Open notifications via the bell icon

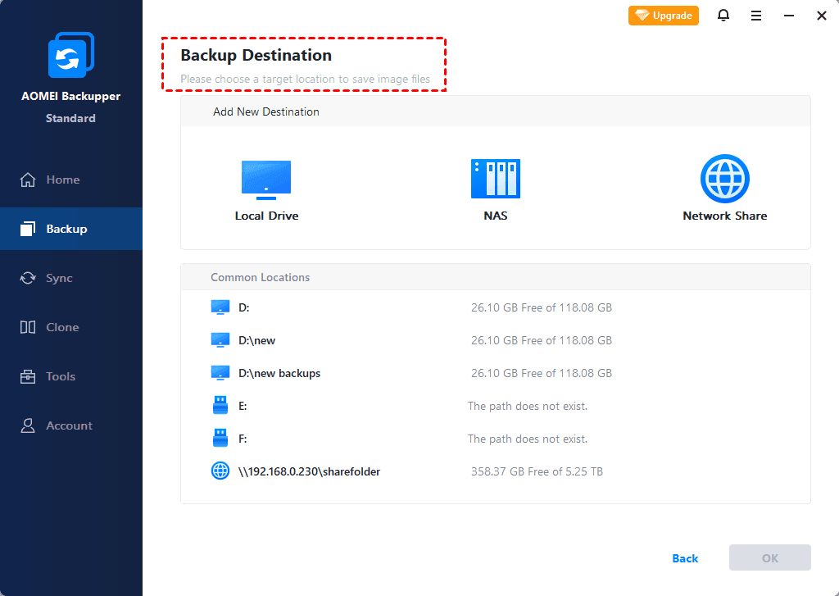(723, 16)
